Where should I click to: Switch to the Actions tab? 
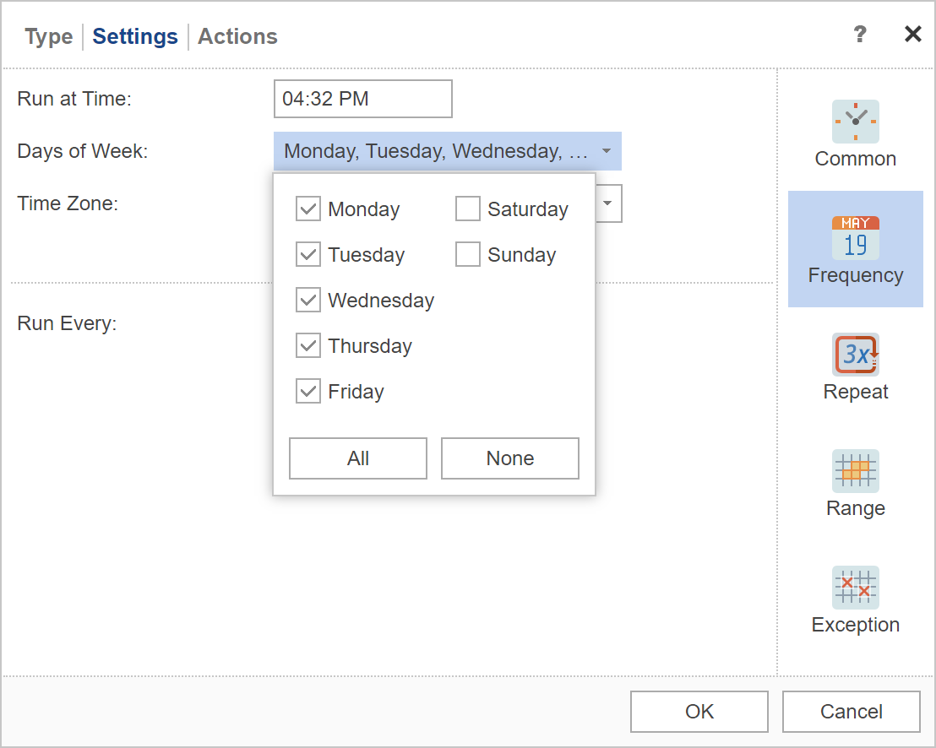[x=237, y=36]
